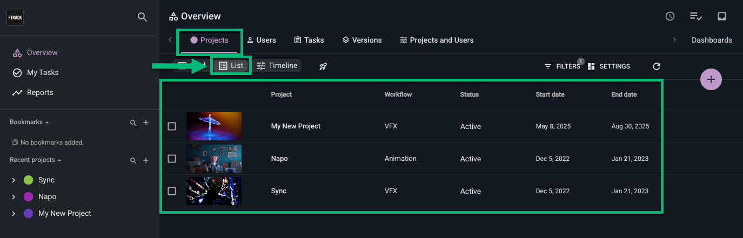
Task: Switch to the Timeline view
Action: 277,66
